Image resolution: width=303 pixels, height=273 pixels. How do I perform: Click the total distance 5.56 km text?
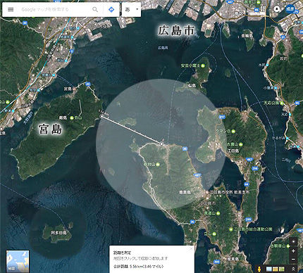(139, 267)
